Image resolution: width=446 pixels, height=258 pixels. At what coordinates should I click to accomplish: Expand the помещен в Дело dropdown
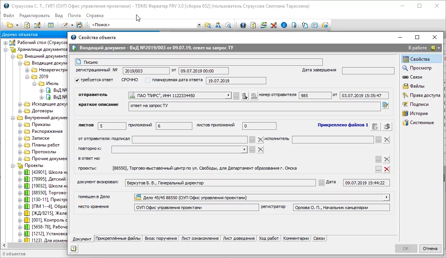pyautogui.click(x=386, y=198)
